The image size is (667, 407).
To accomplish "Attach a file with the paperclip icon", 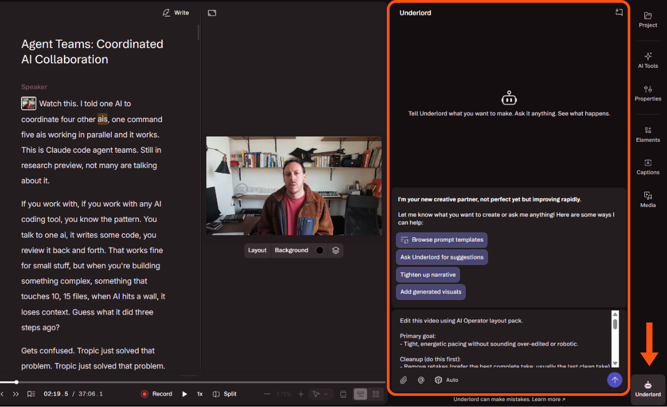I will point(404,380).
